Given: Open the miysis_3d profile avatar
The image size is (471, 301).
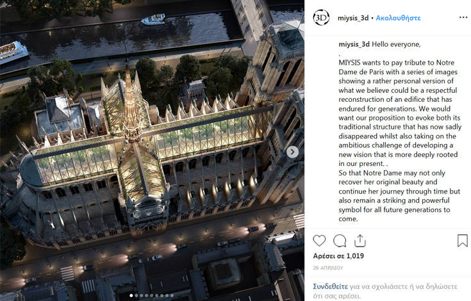Looking at the screenshot, I should 321,18.
